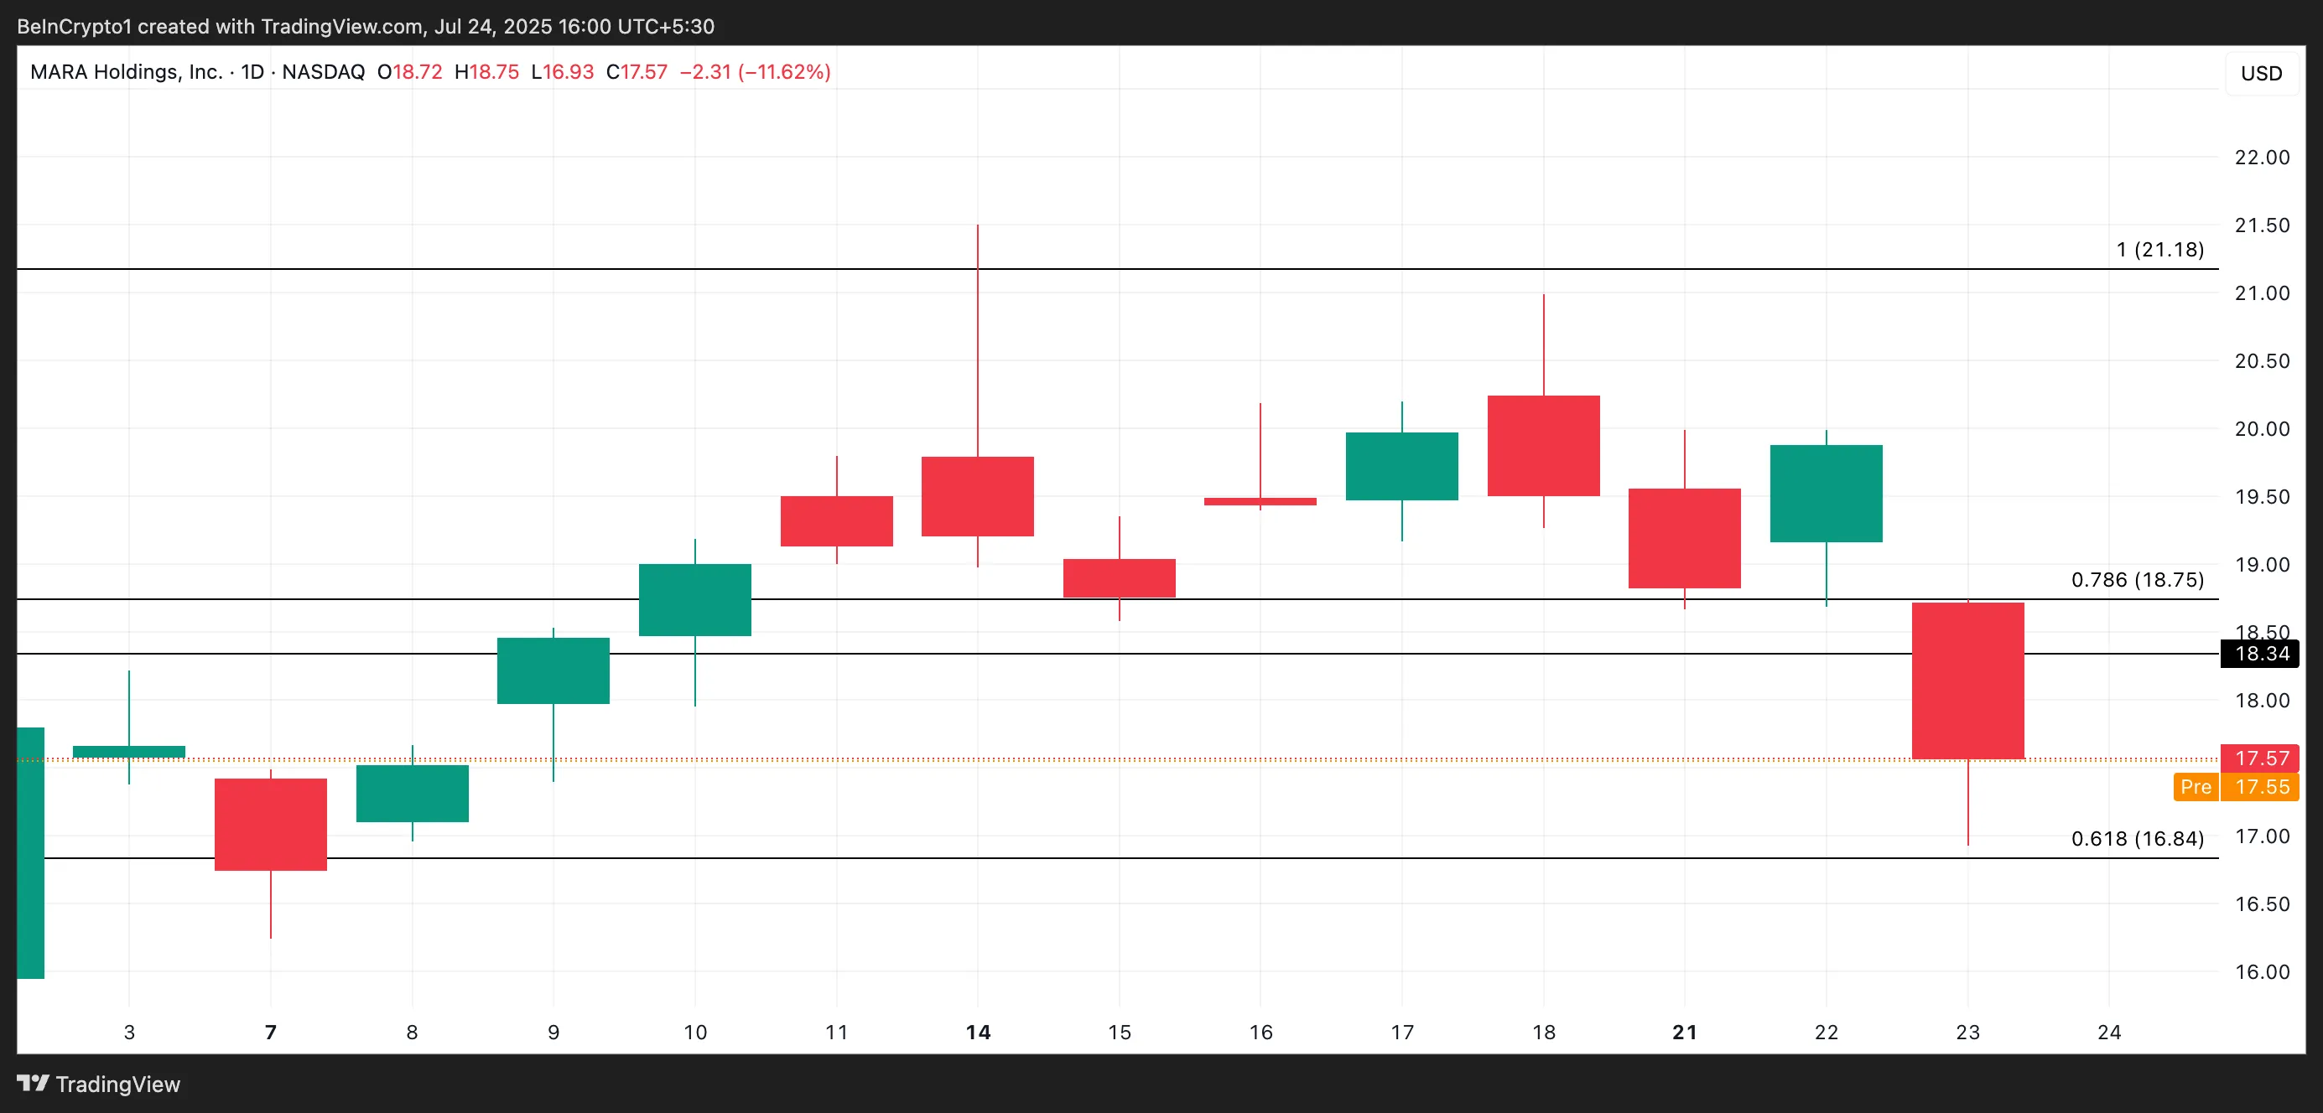Click the orange 17.55 pre-market price tag
The image size is (2323, 1113).
point(2259,787)
